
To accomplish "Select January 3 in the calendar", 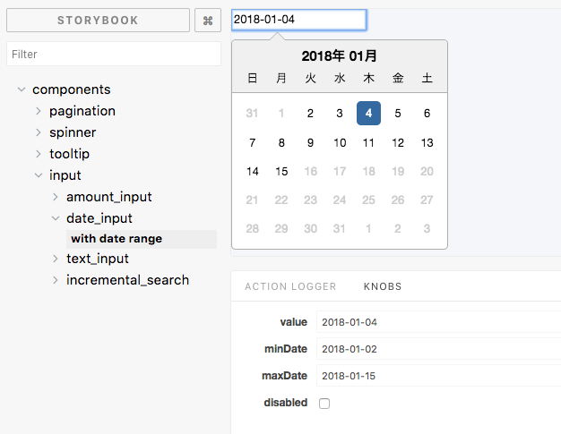I will point(340,114).
